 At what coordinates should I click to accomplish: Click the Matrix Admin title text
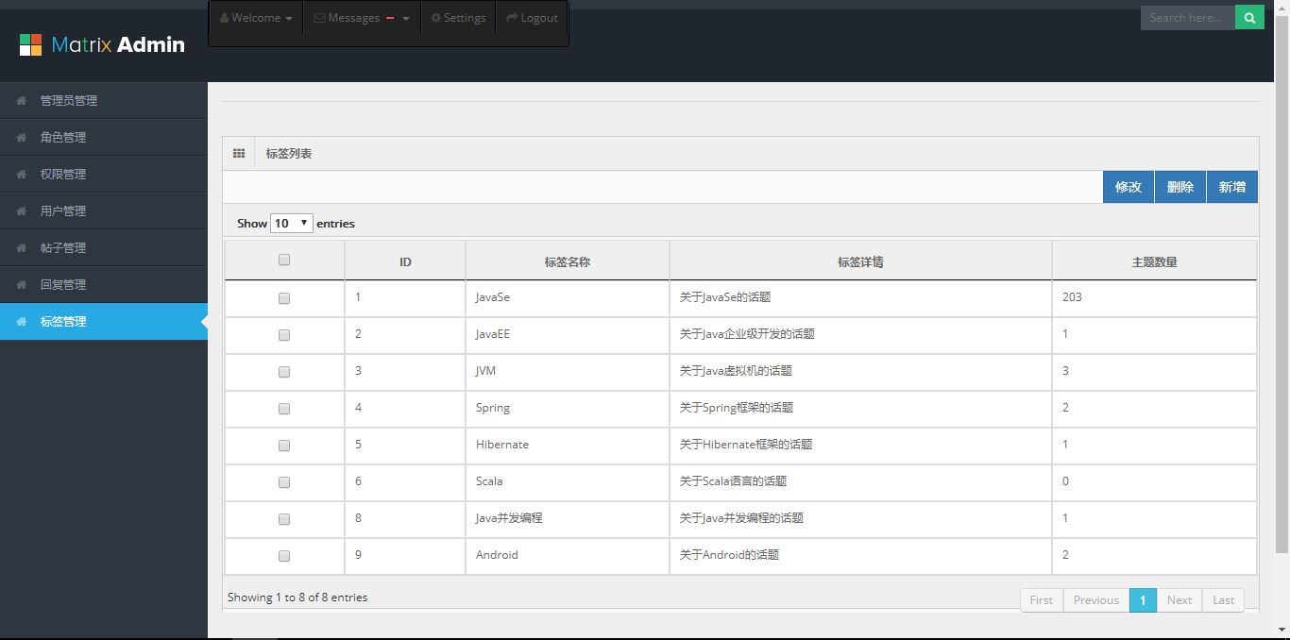pos(118,44)
